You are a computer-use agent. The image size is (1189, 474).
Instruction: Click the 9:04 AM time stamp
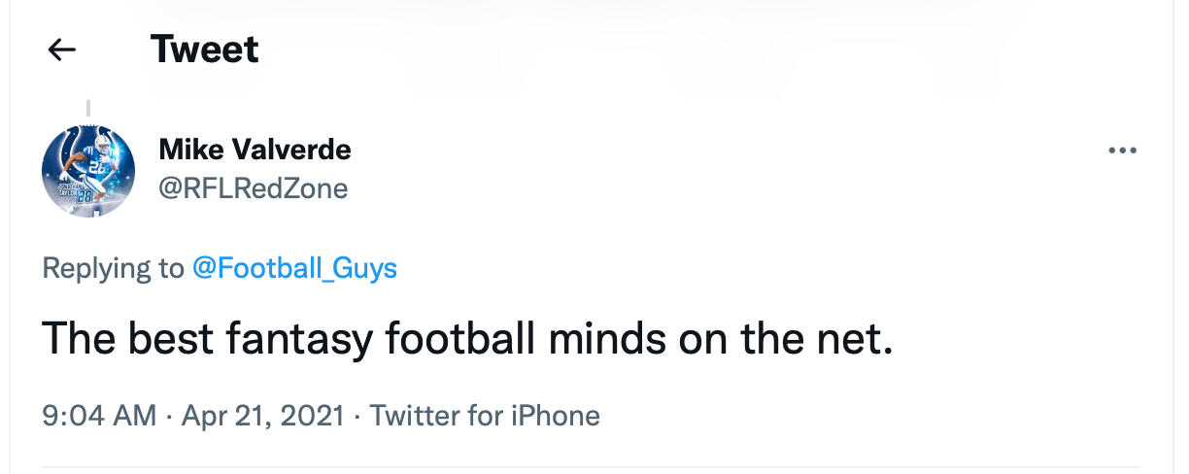pyautogui.click(x=99, y=416)
